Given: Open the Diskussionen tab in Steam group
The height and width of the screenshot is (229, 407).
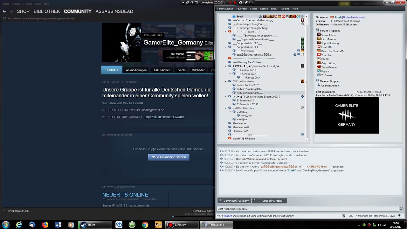Looking at the screenshot, I should coord(162,70).
